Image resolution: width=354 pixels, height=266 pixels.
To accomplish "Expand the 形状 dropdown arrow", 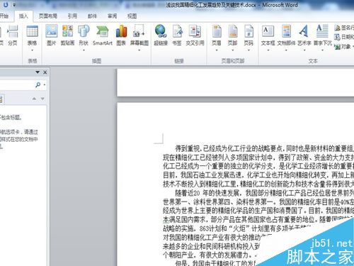I will [x=84, y=50].
